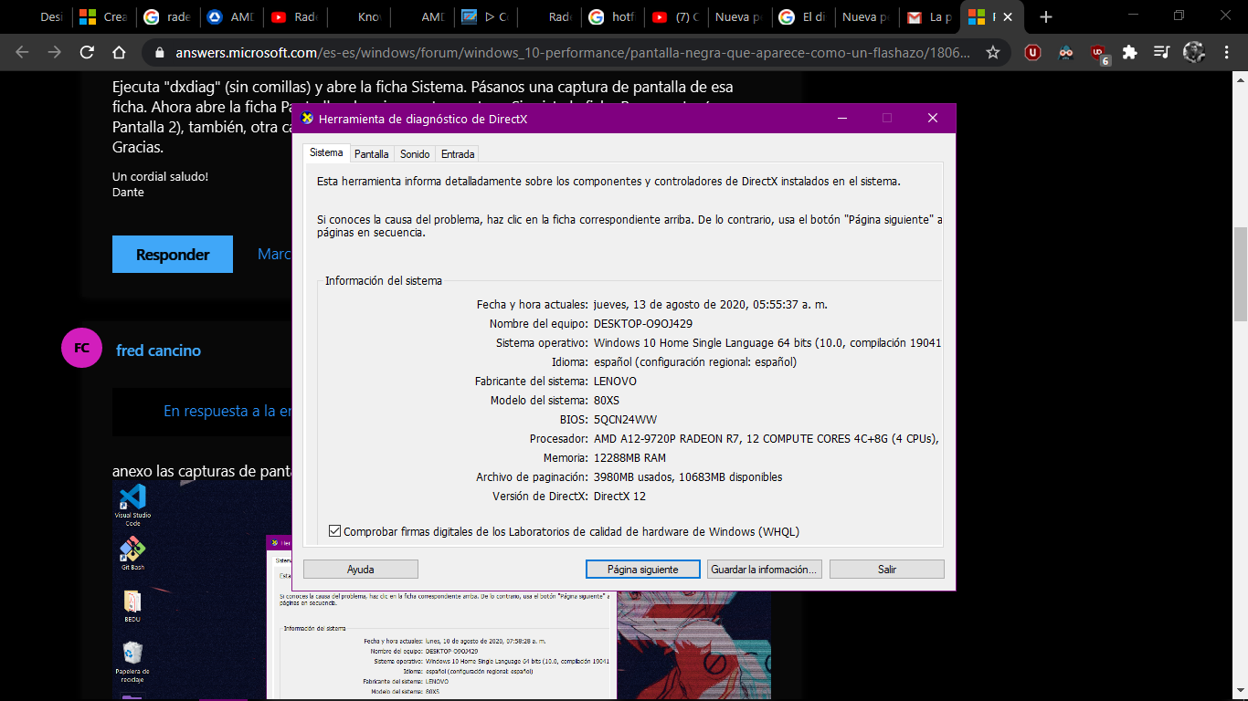Click the red extension icon with badge 6
The height and width of the screenshot is (701, 1248).
pos(1099,54)
